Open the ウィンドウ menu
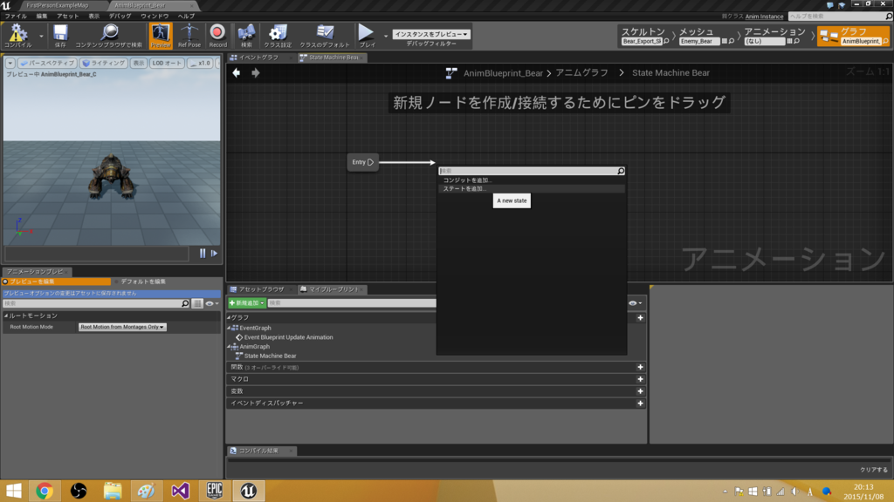 point(155,16)
